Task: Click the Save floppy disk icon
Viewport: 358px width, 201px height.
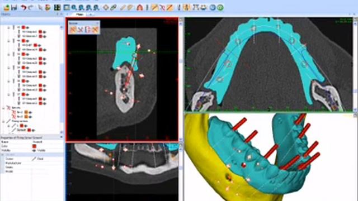Action: (14, 7)
